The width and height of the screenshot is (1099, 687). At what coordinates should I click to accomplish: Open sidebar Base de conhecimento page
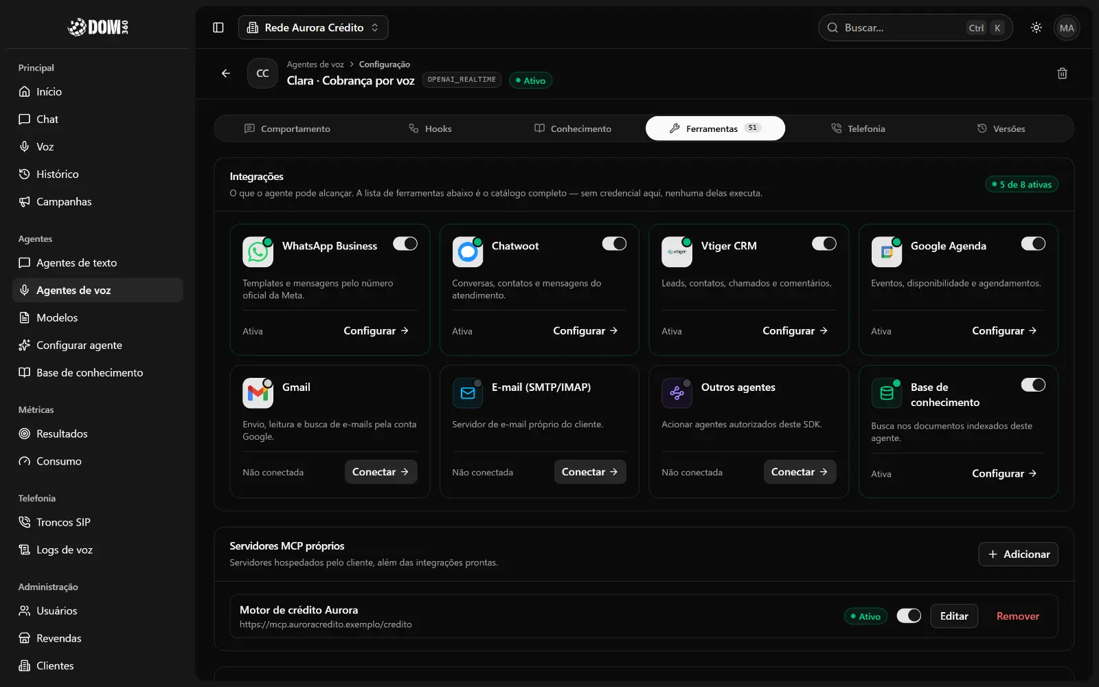[x=98, y=372]
